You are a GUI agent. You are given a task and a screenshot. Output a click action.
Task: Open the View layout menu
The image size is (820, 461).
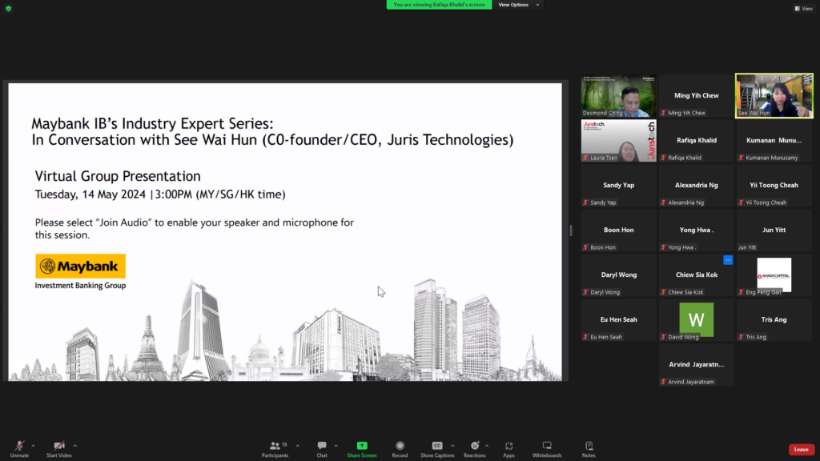pyautogui.click(x=803, y=8)
